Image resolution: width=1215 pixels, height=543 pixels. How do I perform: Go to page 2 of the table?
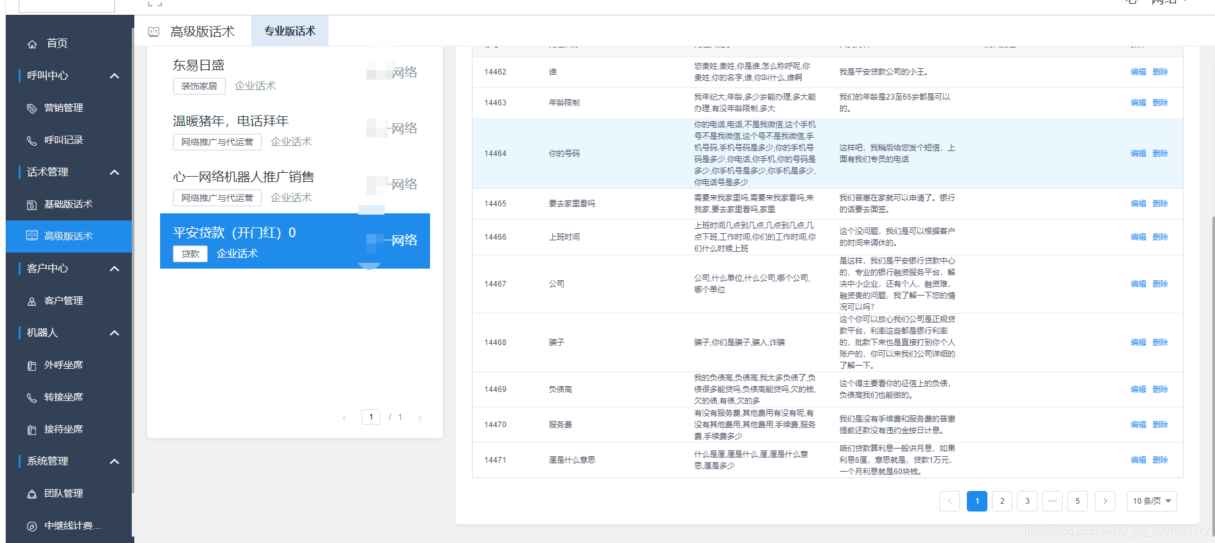1002,501
